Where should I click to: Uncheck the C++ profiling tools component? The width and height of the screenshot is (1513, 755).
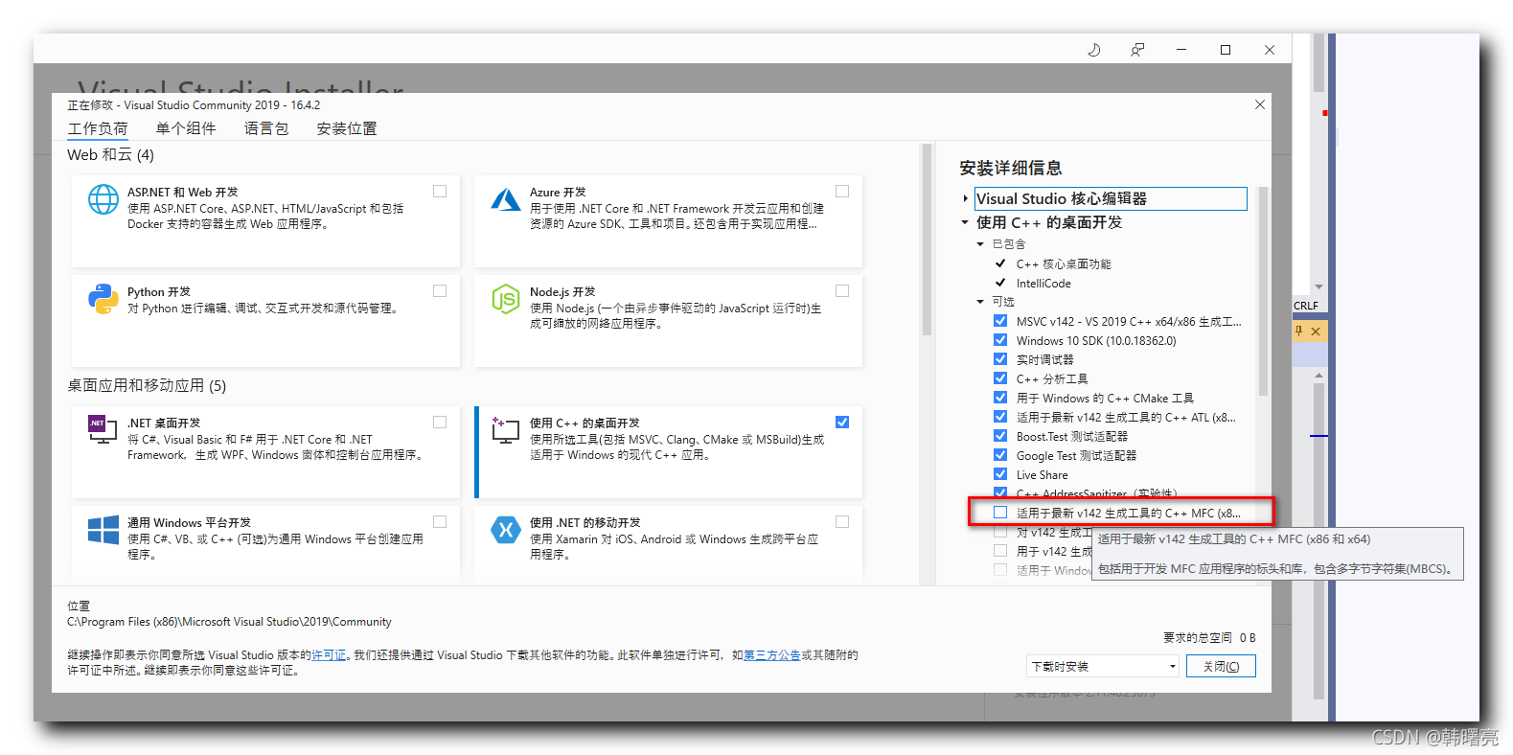[1000, 378]
